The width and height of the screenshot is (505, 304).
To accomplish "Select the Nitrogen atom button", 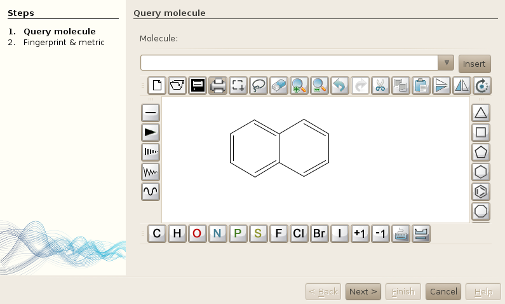I will click(217, 233).
